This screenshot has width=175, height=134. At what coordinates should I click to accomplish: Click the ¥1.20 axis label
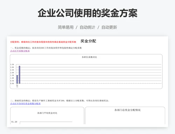tap(14, 122)
